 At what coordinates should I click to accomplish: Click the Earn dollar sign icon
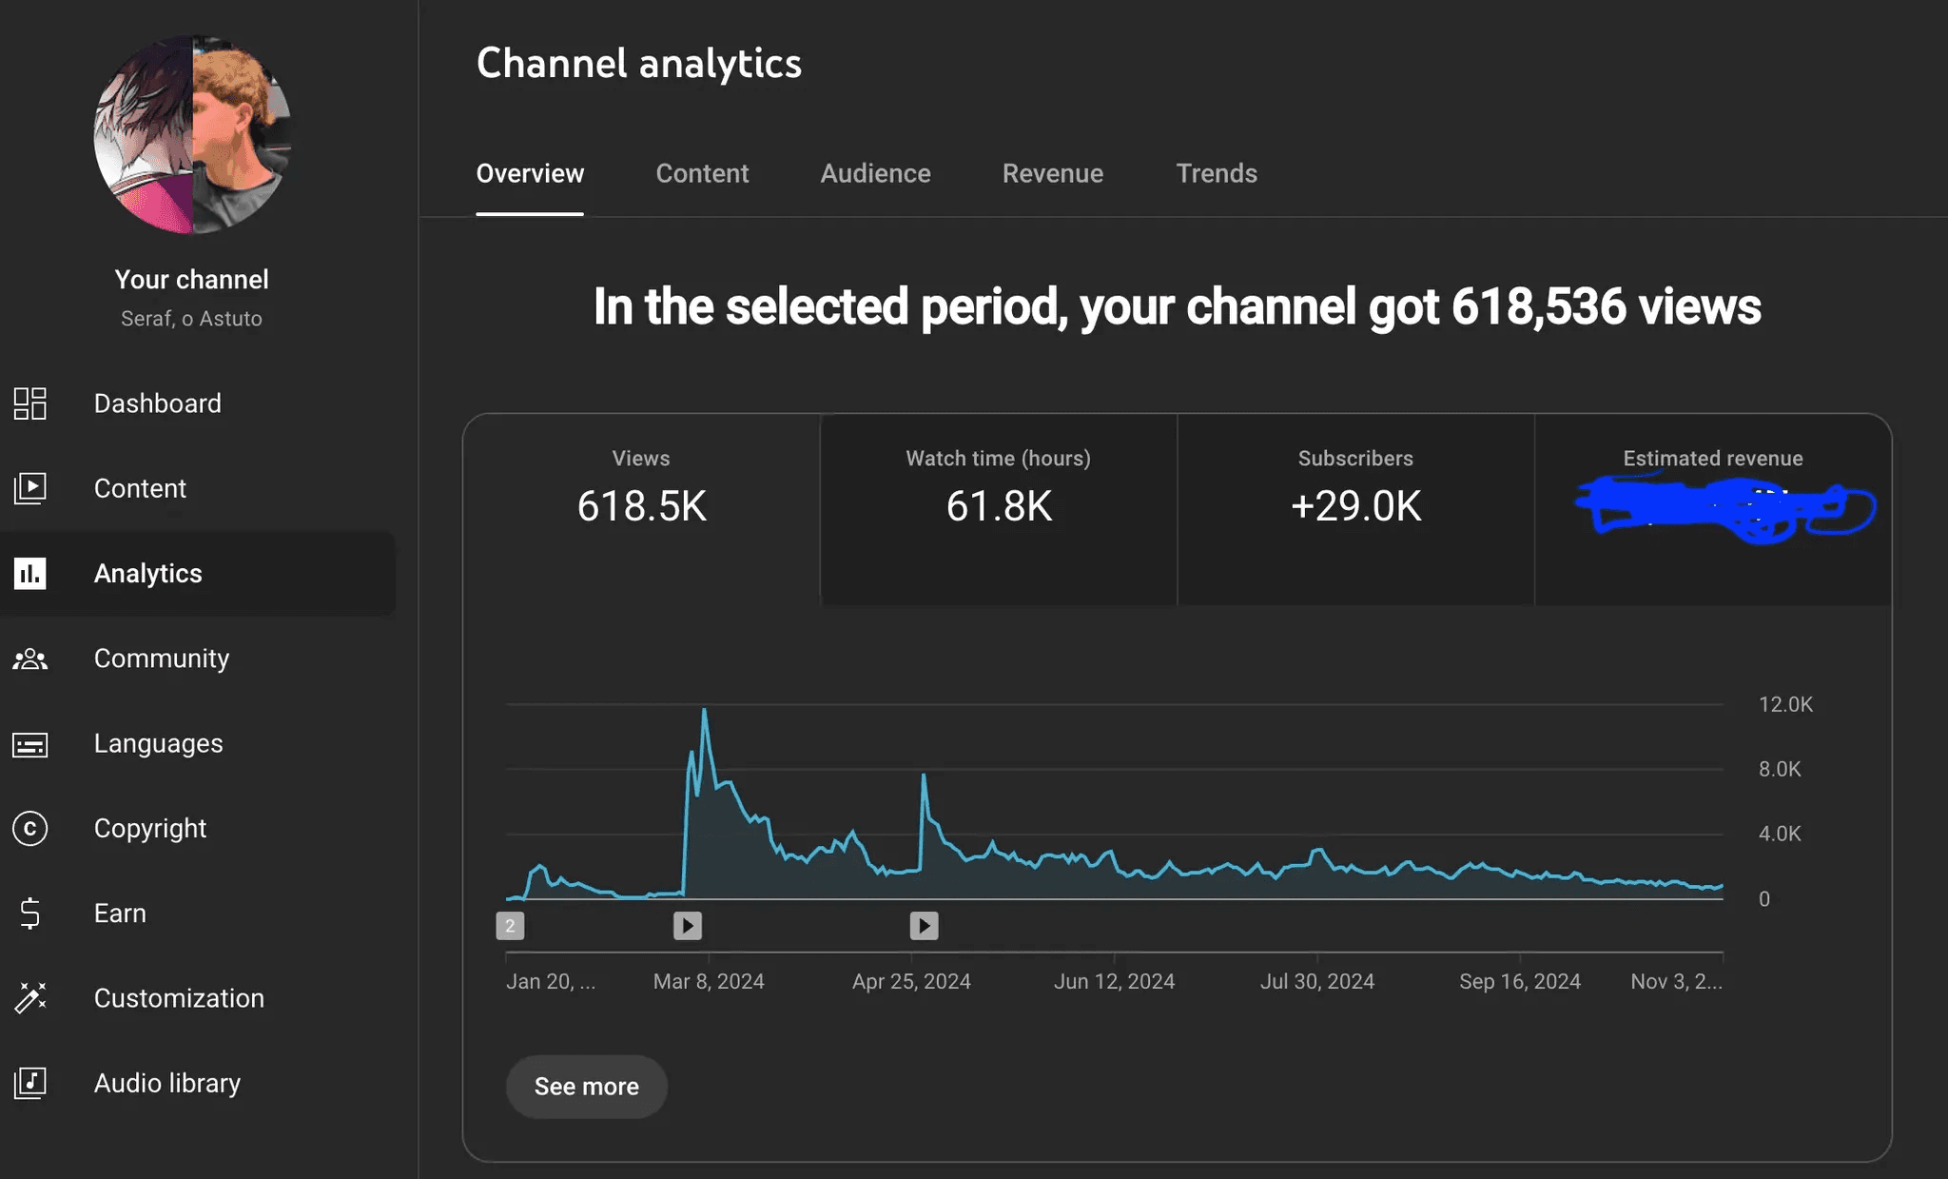click(x=29, y=914)
